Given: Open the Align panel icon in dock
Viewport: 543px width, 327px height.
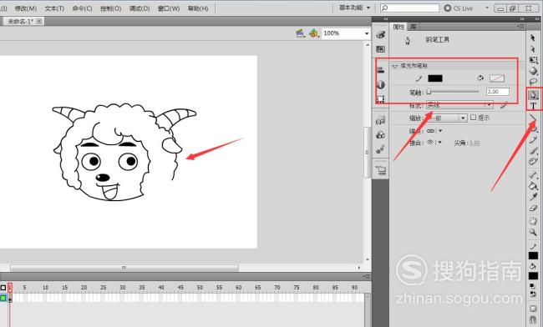Looking at the screenshot, I should pyautogui.click(x=381, y=69).
